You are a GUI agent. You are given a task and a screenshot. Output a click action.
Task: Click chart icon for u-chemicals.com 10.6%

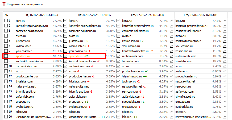(172, 56)
